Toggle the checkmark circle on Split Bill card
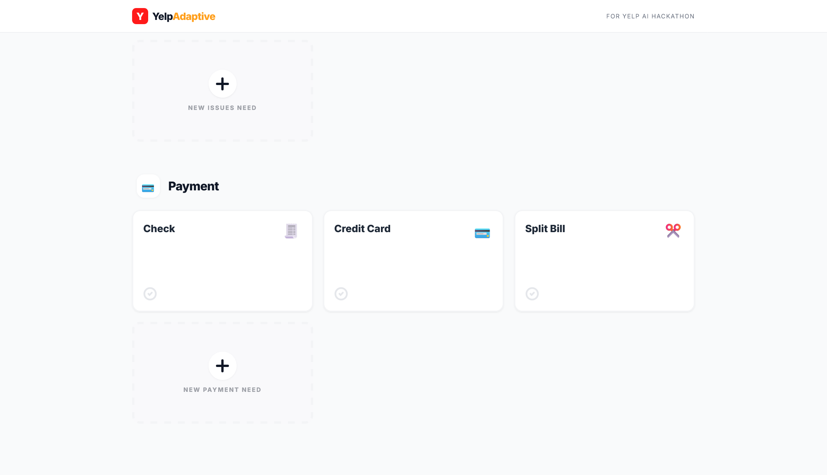827x475 pixels. click(532, 294)
